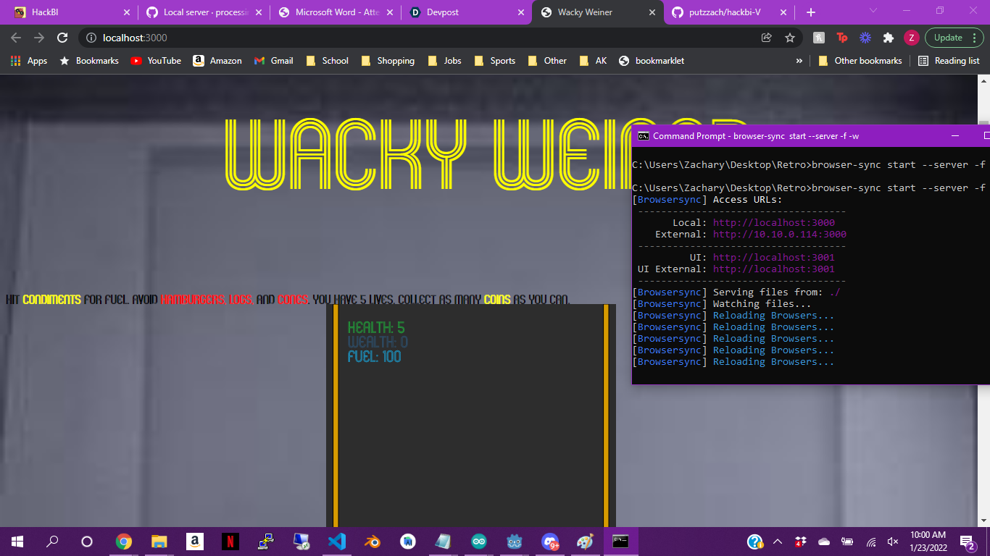990x556 pixels.
Task: Open Discord from the taskbar
Action: (549, 541)
